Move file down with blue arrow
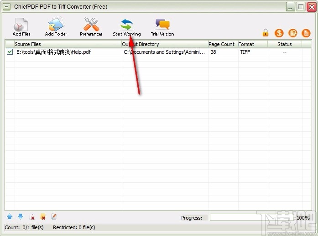This screenshot has height=236, width=318. coord(20,216)
